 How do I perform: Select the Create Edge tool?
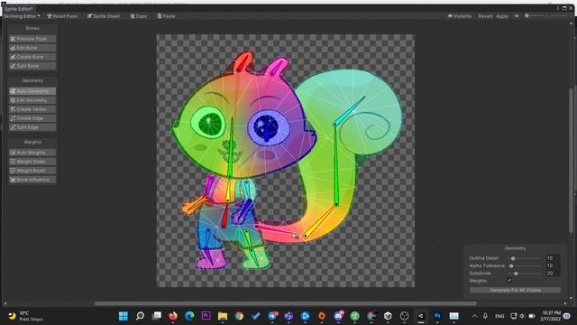pyautogui.click(x=32, y=118)
